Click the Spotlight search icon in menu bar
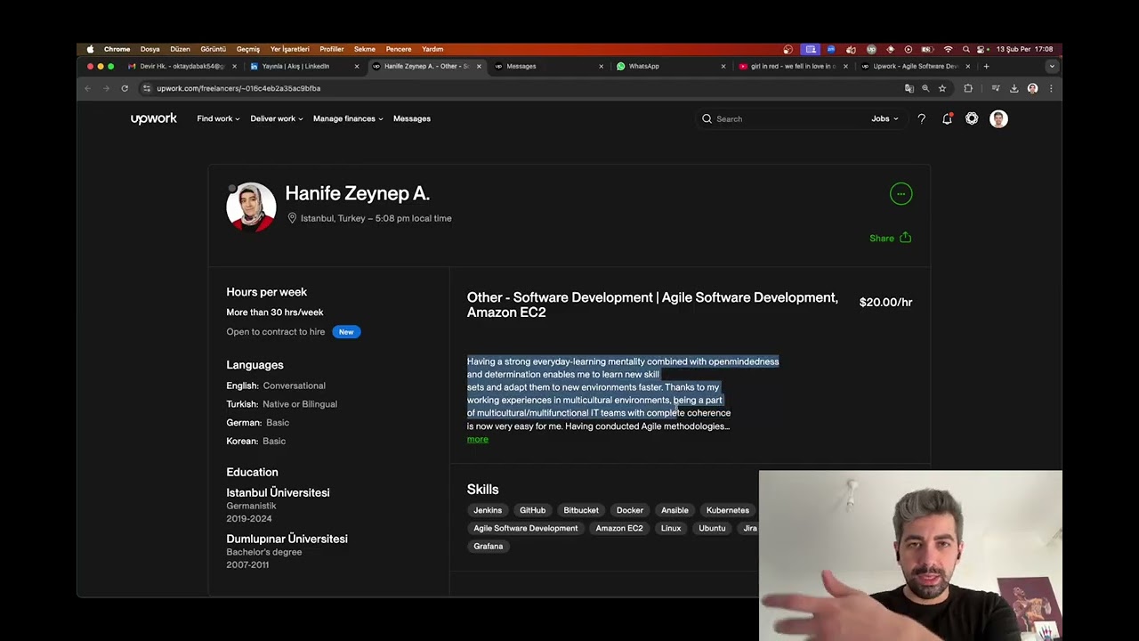 pyautogui.click(x=965, y=49)
